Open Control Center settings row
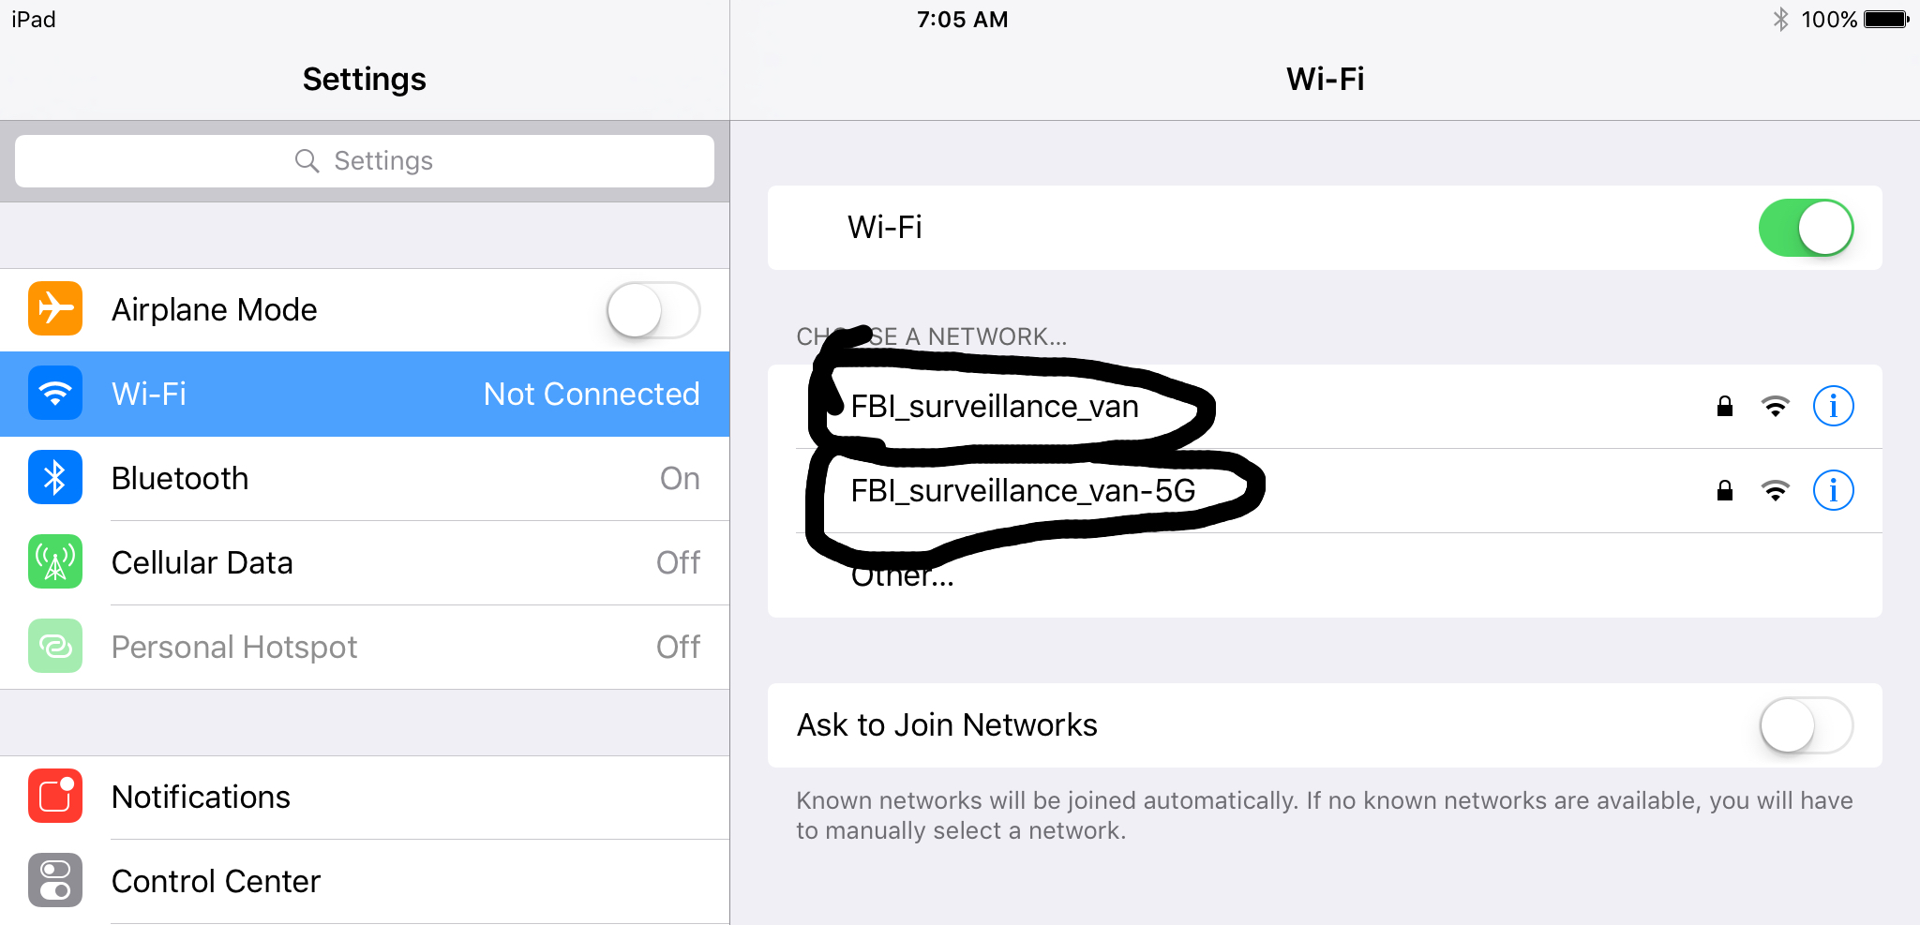 coord(365,881)
